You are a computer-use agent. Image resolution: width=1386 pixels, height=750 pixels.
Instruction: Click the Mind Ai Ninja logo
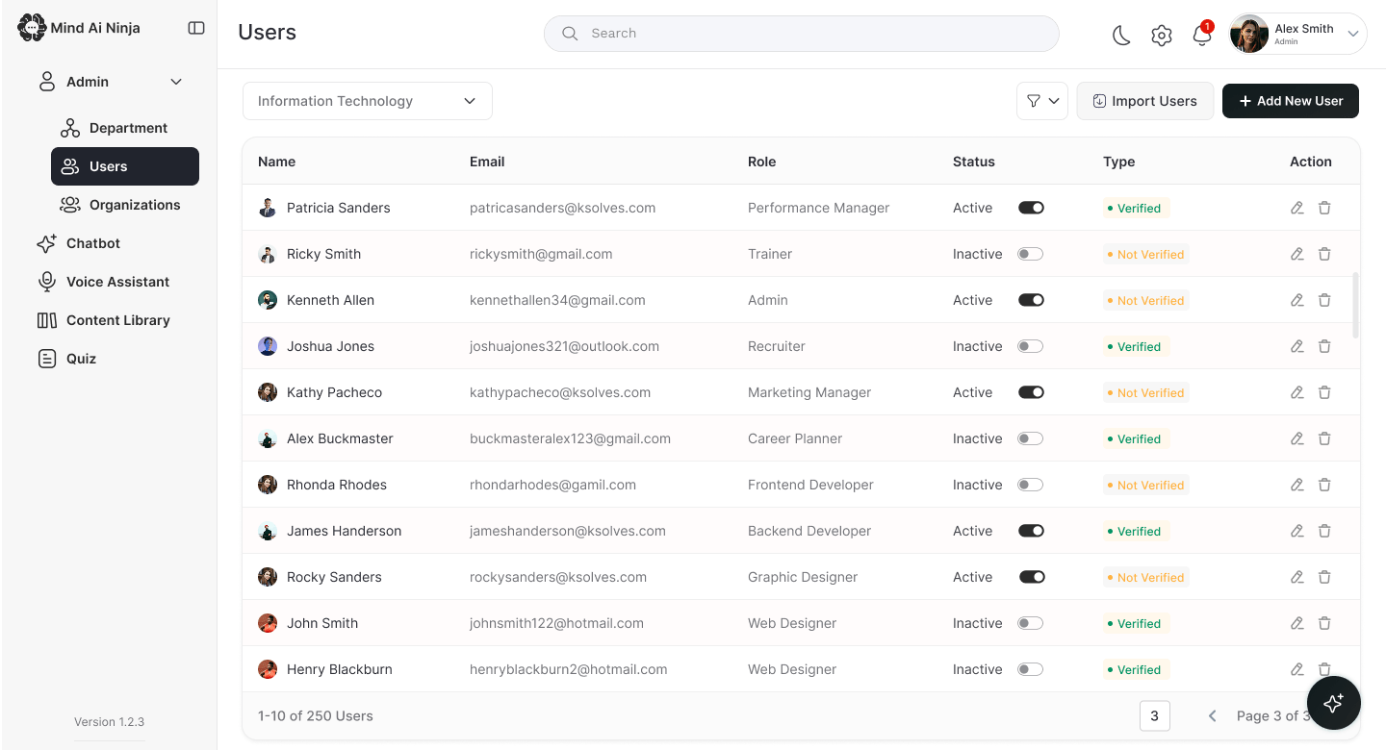point(79,28)
